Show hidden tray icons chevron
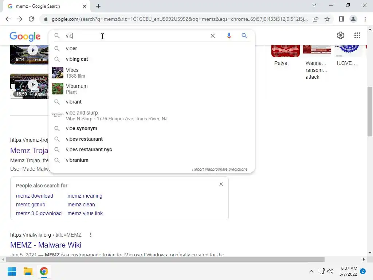 click(311, 271)
